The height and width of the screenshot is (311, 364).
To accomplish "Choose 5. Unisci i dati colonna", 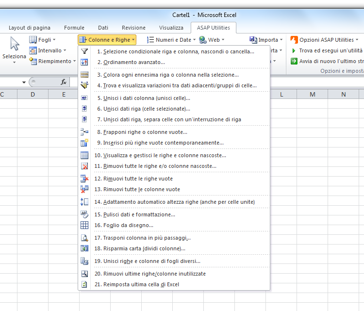I will (174, 98).
